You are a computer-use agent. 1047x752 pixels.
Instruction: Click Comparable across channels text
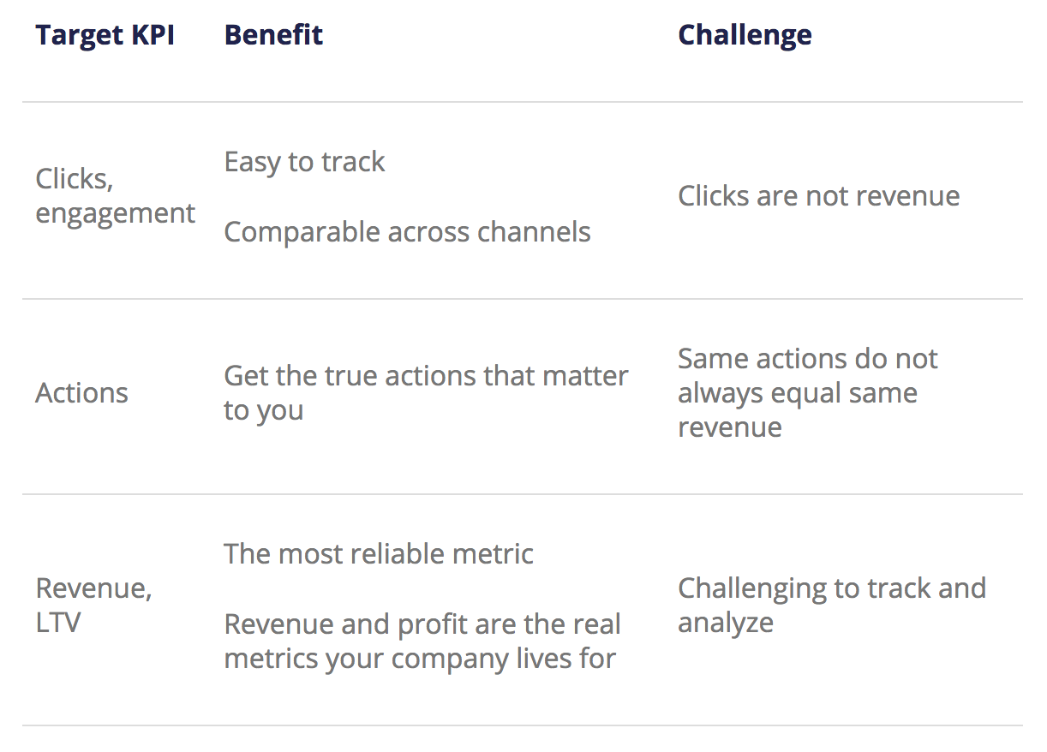(x=407, y=231)
